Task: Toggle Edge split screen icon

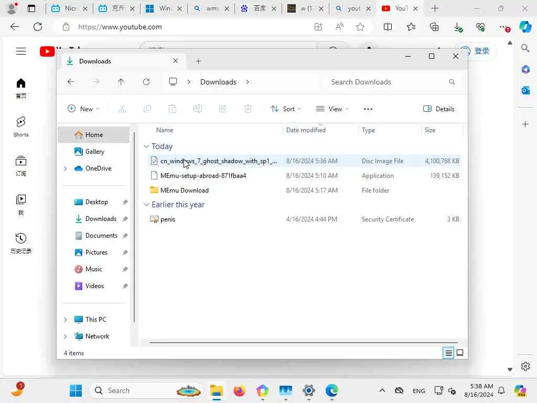Action: [x=388, y=27]
